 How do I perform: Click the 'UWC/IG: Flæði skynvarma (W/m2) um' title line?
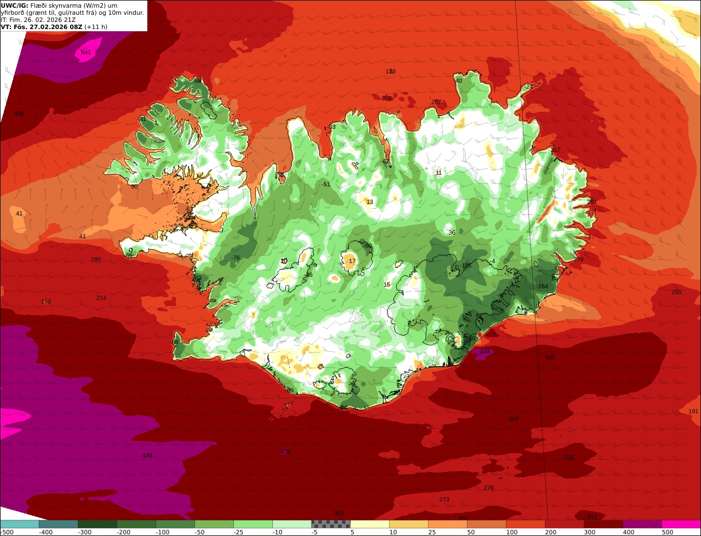pyautogui.click(x=59, y=5)
